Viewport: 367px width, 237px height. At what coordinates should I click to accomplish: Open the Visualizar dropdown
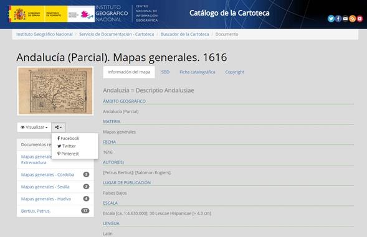34,127
